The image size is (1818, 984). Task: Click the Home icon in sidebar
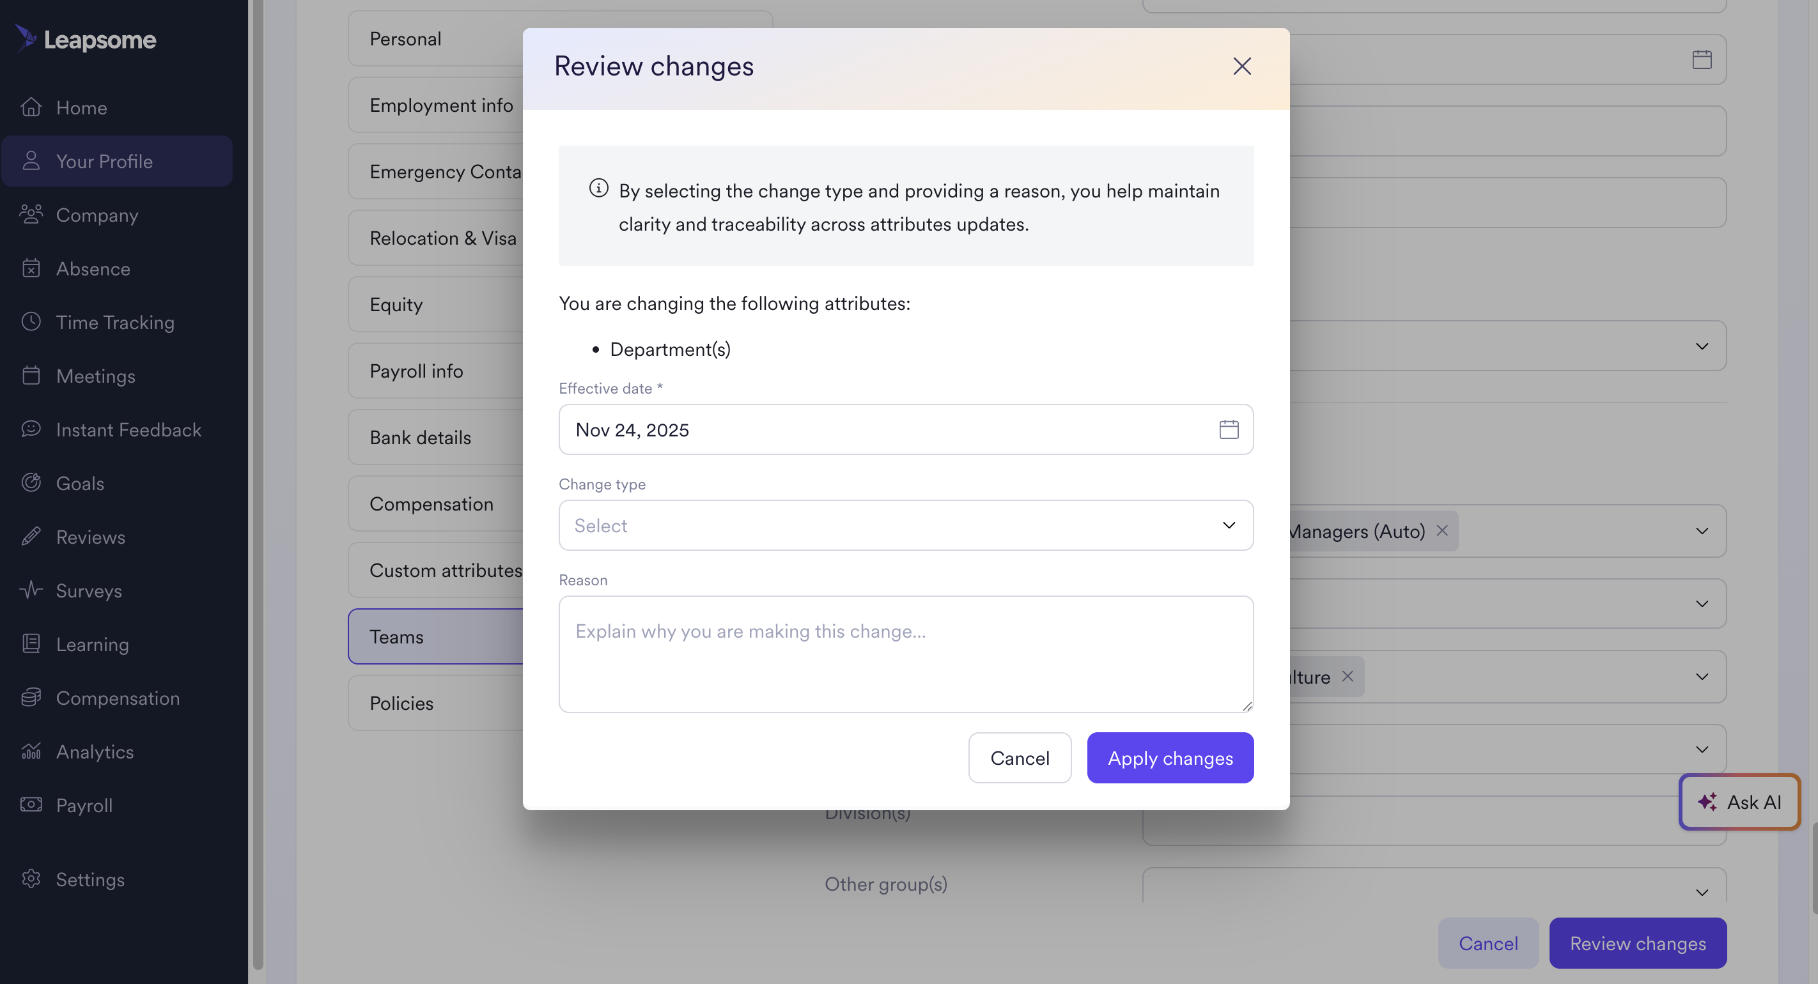pyautogui.click(x=31, y=107)
